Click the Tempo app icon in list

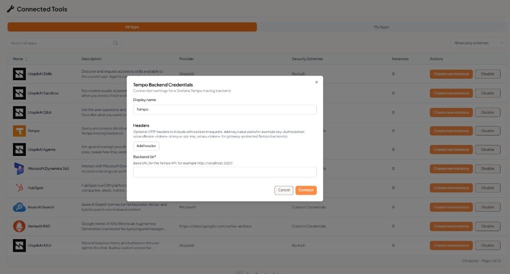click(x=19, y=131)
